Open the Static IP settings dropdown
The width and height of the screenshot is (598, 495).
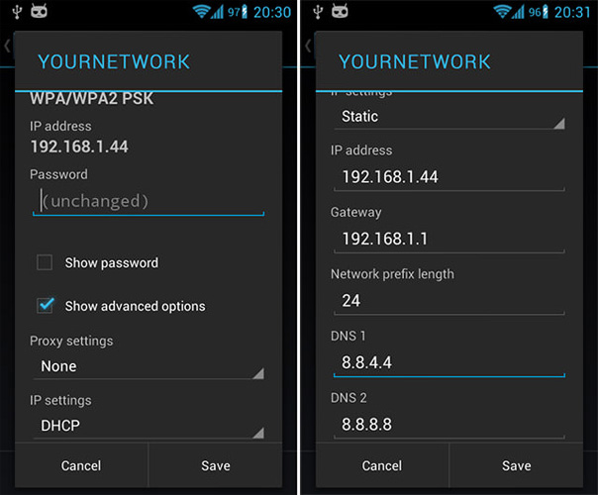[x=449, y=117]
